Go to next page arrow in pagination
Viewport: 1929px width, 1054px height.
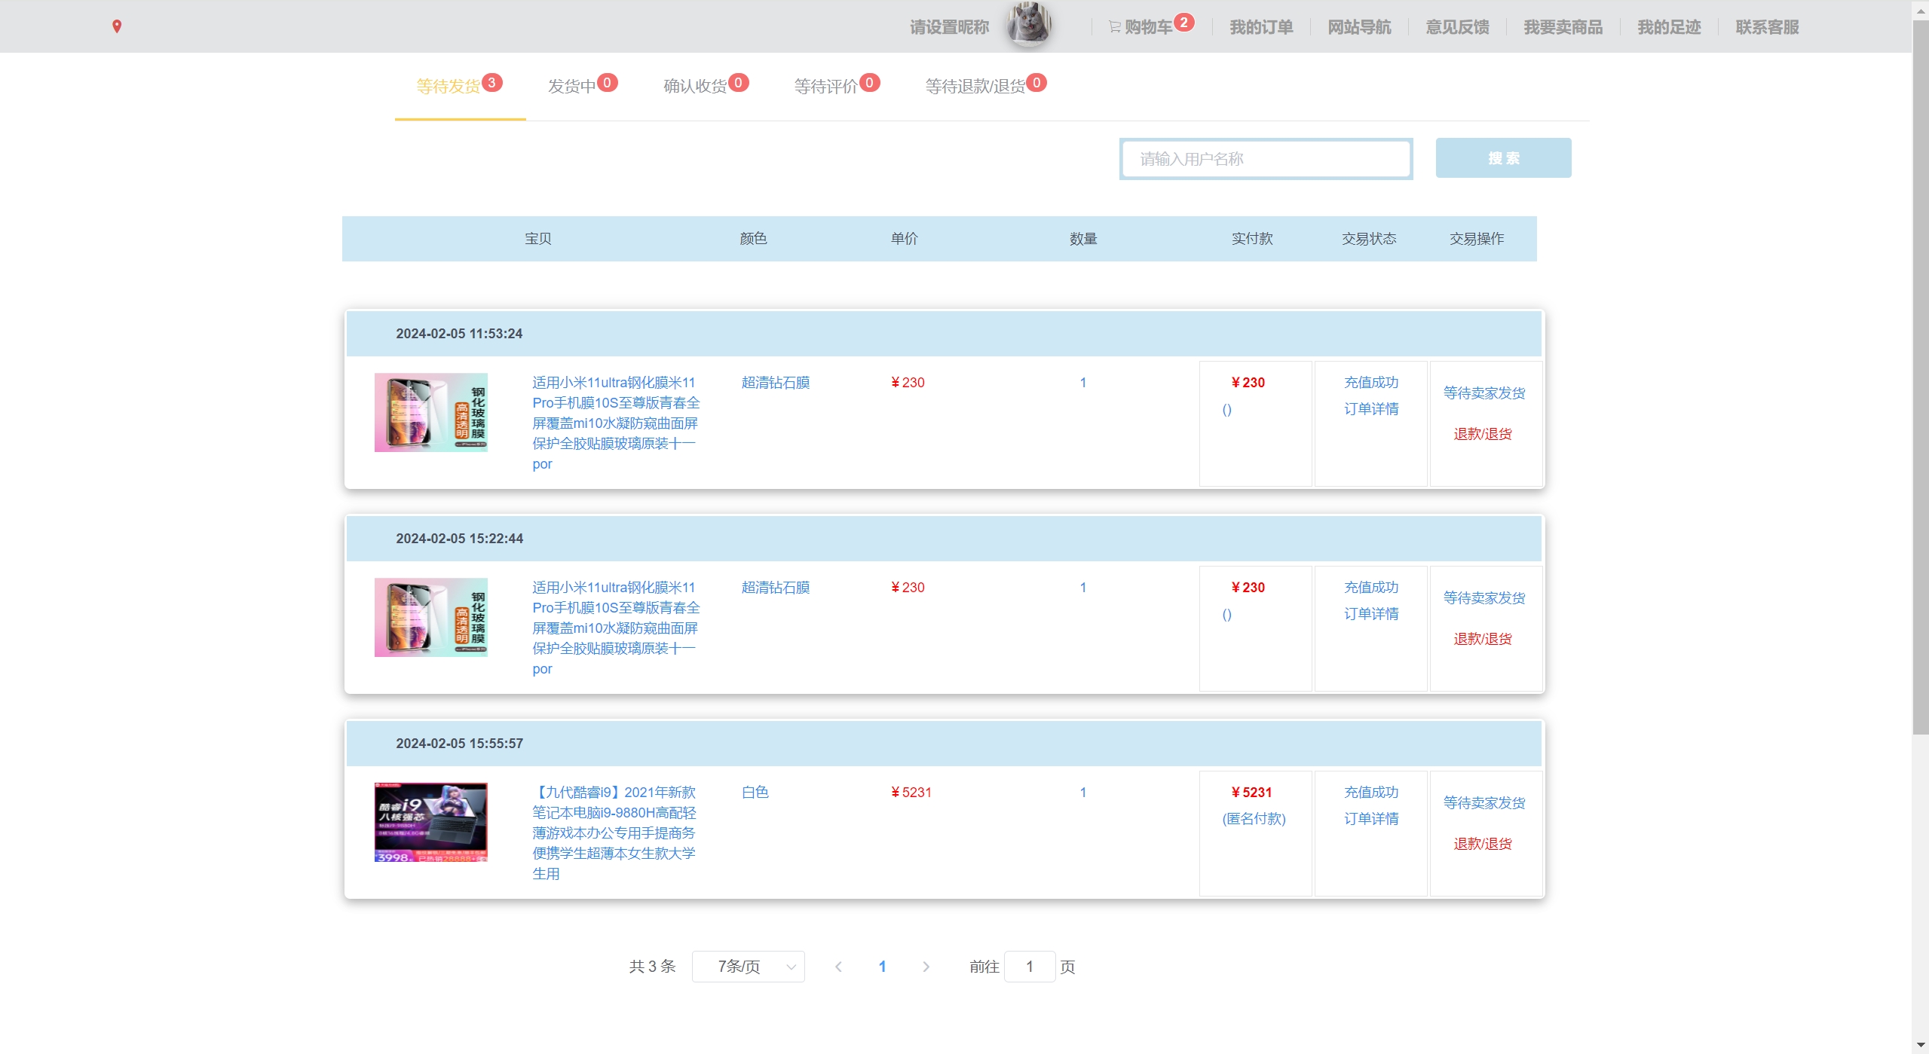coord(926,967)
